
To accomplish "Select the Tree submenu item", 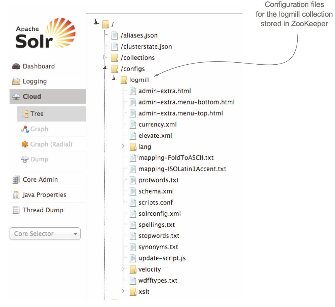I will (x=52, y=114).
